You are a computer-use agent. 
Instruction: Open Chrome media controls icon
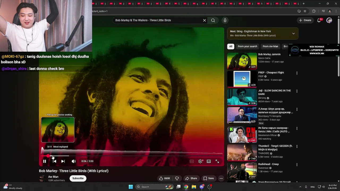[323, 11]
